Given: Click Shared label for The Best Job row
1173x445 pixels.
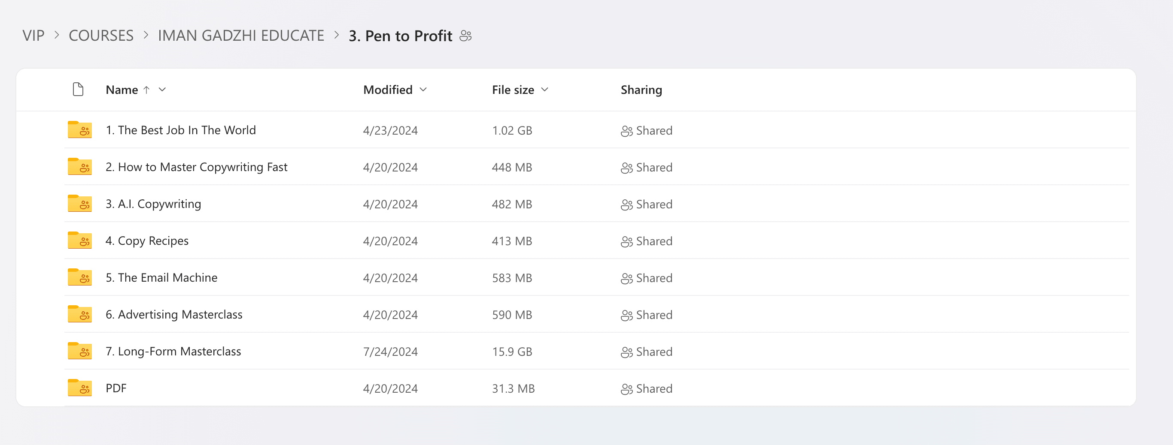Looking at the screenshot, I should [654, 130].
